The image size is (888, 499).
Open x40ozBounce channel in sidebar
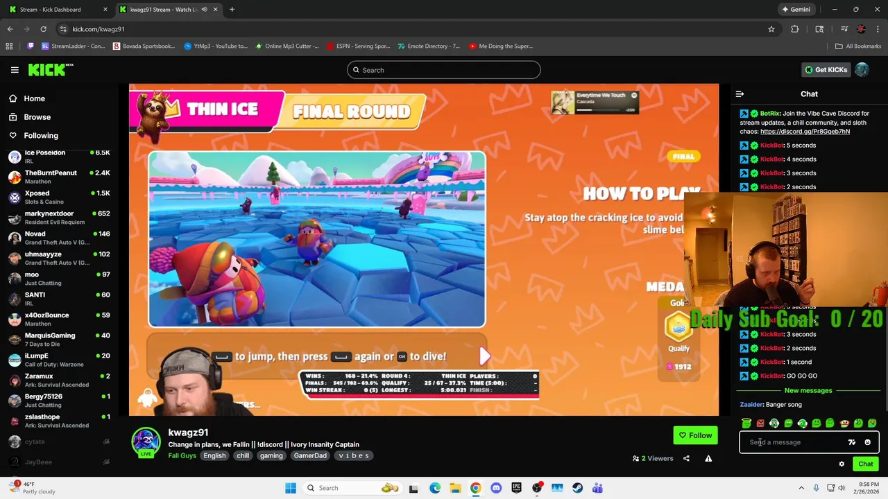pos(59,319)
